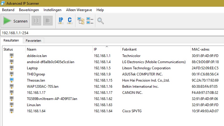This screenshot has height=126, width=224.
Task: Click IP address 192.168.1.1 cell
Action: tap(102, 56)
